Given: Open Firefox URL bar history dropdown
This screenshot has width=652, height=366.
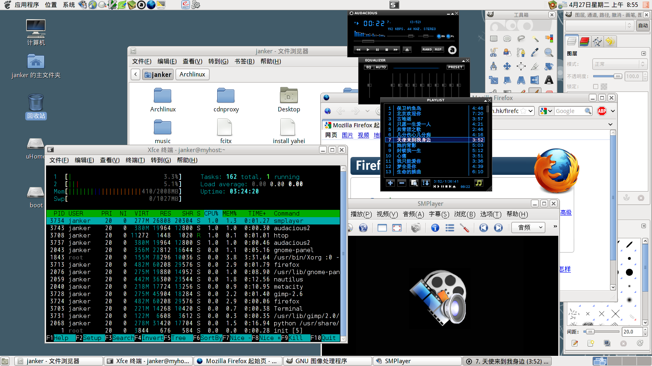Looking at the screenshot, I should (530, 111).
